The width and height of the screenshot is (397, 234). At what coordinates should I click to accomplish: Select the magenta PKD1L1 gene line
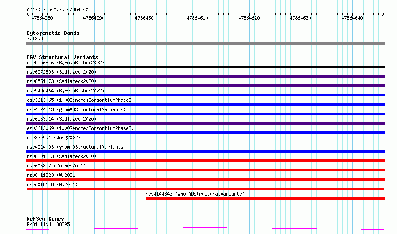coord(205,229)
